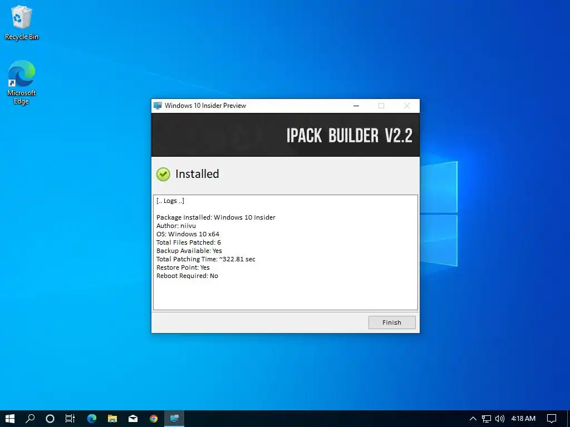The height and width of the screenshot is (427, 570).
Task: Click the green Installed checkmark icon
Action: [x=163, y=174]
